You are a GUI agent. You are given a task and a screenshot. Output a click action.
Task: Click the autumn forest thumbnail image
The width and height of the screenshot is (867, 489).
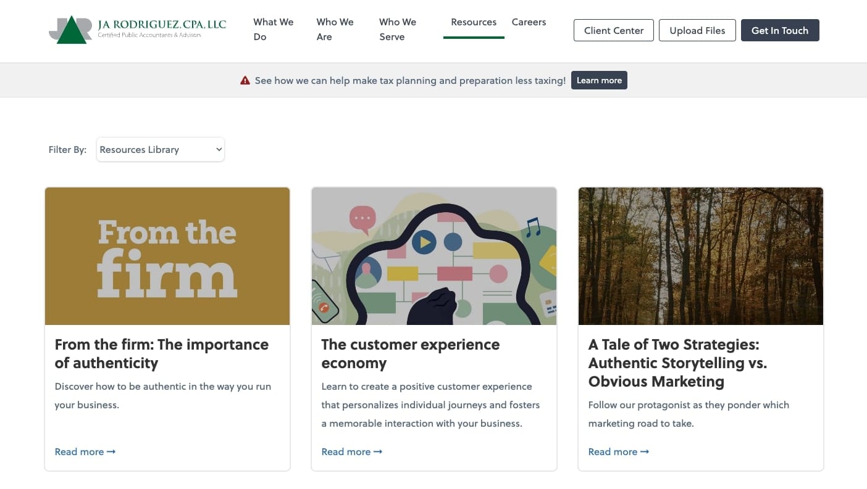tap(700, 257)
